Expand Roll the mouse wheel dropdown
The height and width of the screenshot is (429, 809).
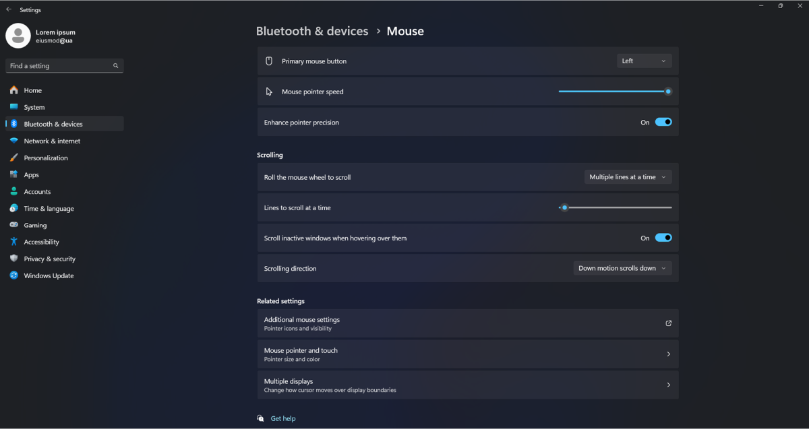click(627, 177)
